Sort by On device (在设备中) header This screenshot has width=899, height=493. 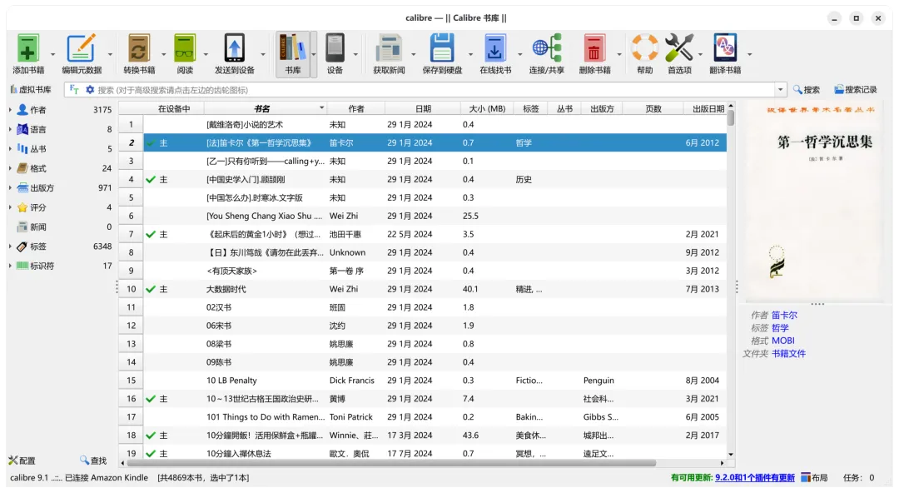coord(174,108)
